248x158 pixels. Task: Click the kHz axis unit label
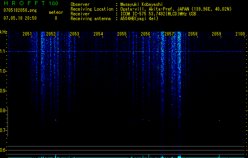[x=4, y=32]
